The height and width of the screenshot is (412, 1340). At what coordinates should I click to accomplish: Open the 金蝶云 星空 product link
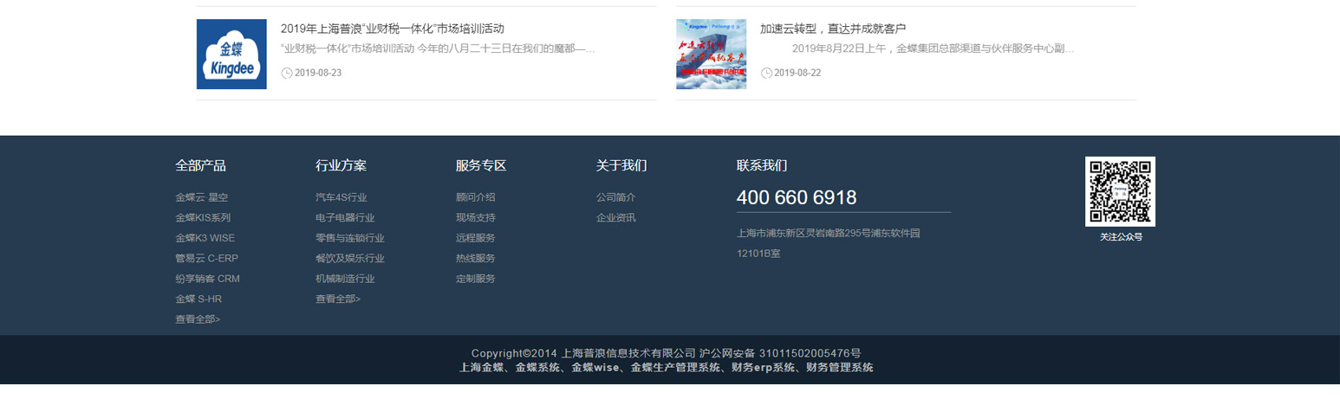coord(202,197)
